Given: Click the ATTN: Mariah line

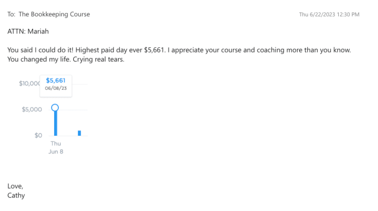Looking at the screenshot, I should [28, 32].
